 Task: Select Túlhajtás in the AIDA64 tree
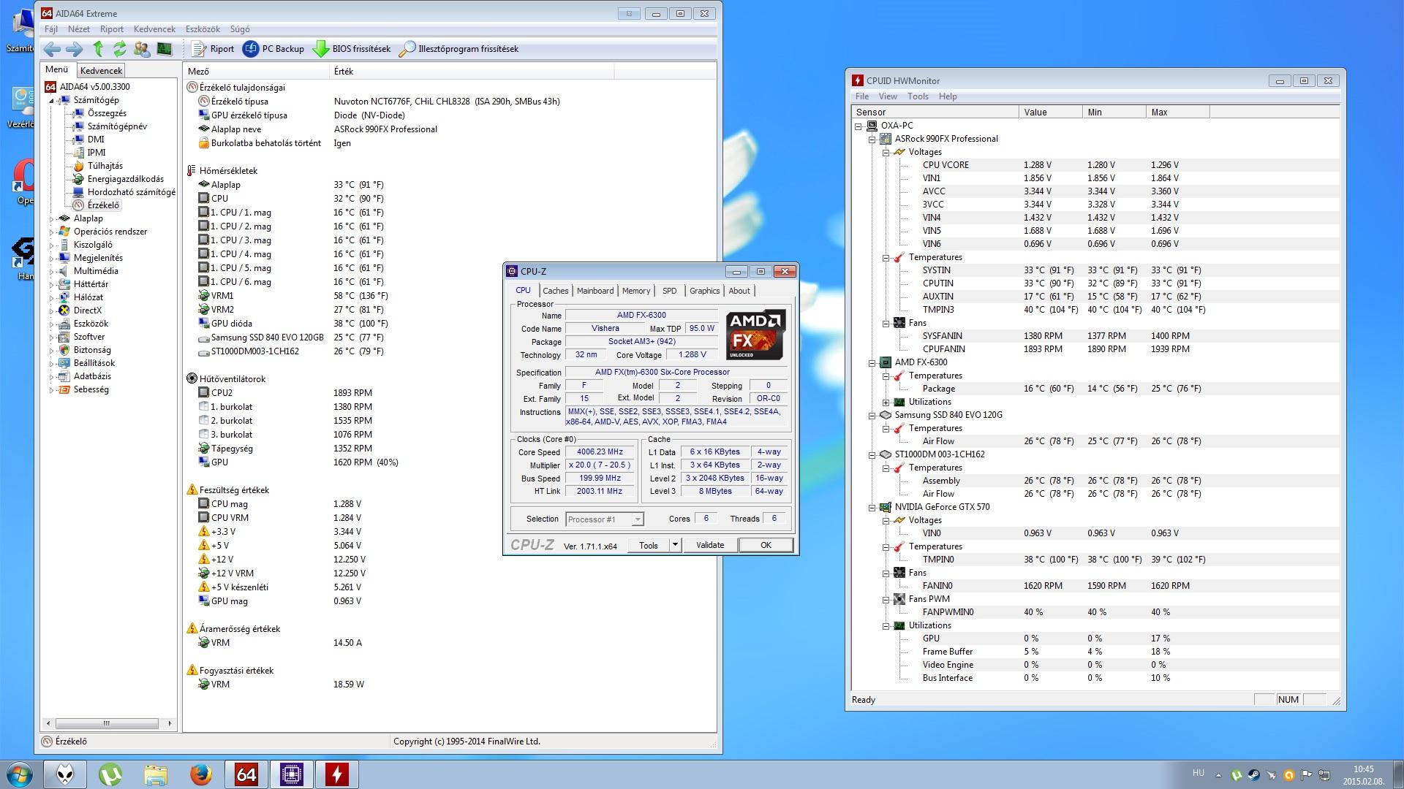(x=105, y=166)
